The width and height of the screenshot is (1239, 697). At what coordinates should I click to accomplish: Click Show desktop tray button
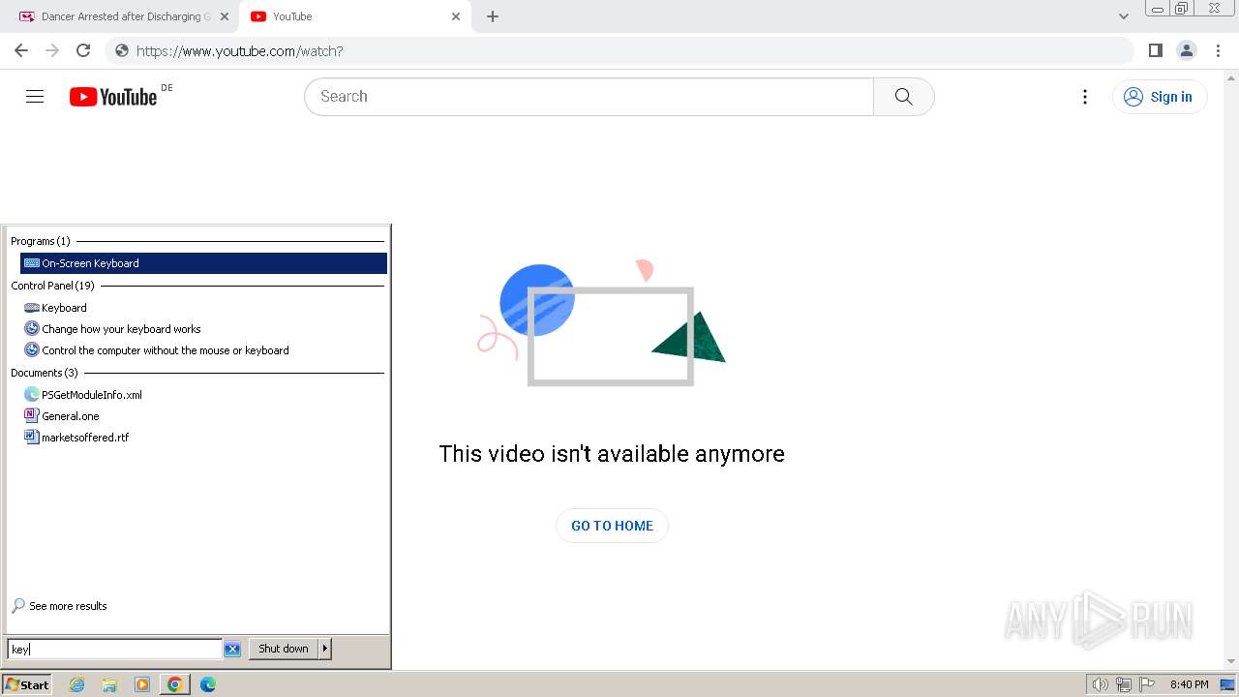click(x=1227, y=684)
